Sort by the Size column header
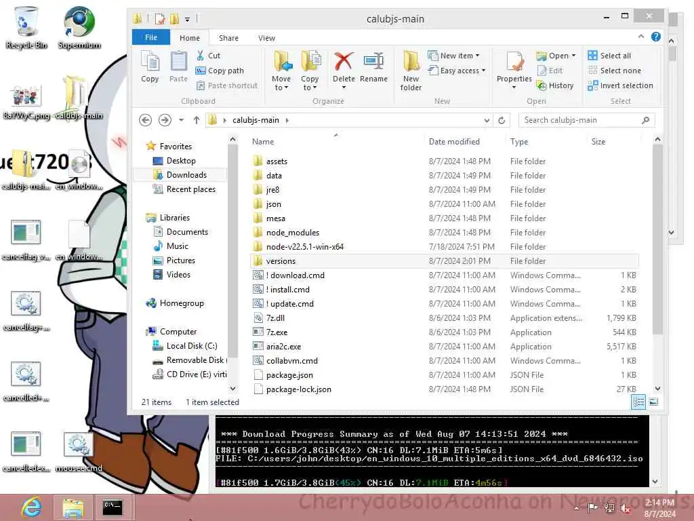Screen dimensions: 694x521 613,142
